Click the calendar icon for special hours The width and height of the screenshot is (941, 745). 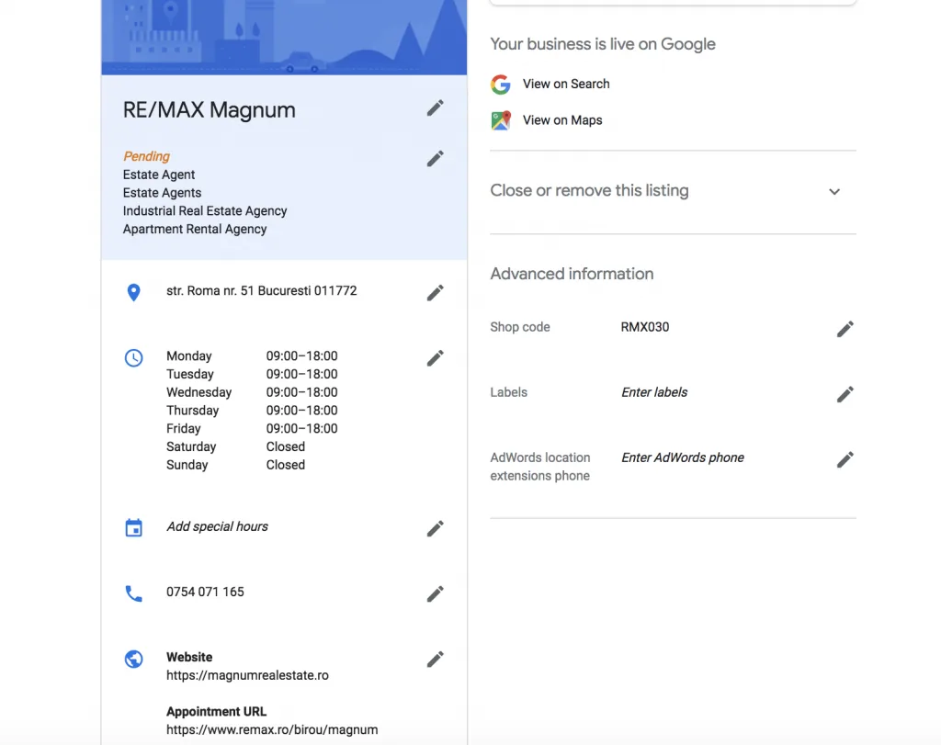pos(134,528)
